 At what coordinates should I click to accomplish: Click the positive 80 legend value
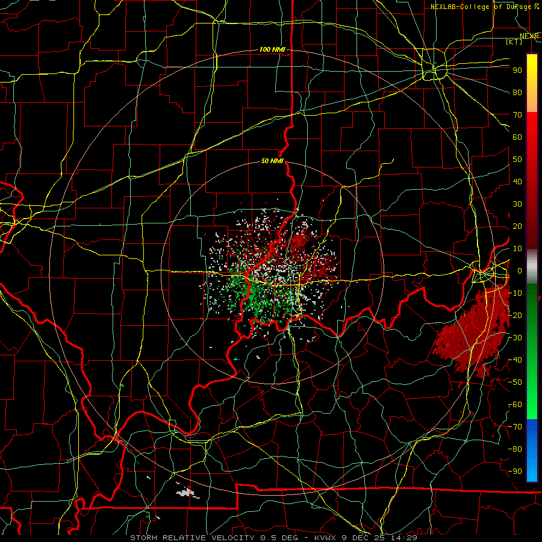[517, 93]
